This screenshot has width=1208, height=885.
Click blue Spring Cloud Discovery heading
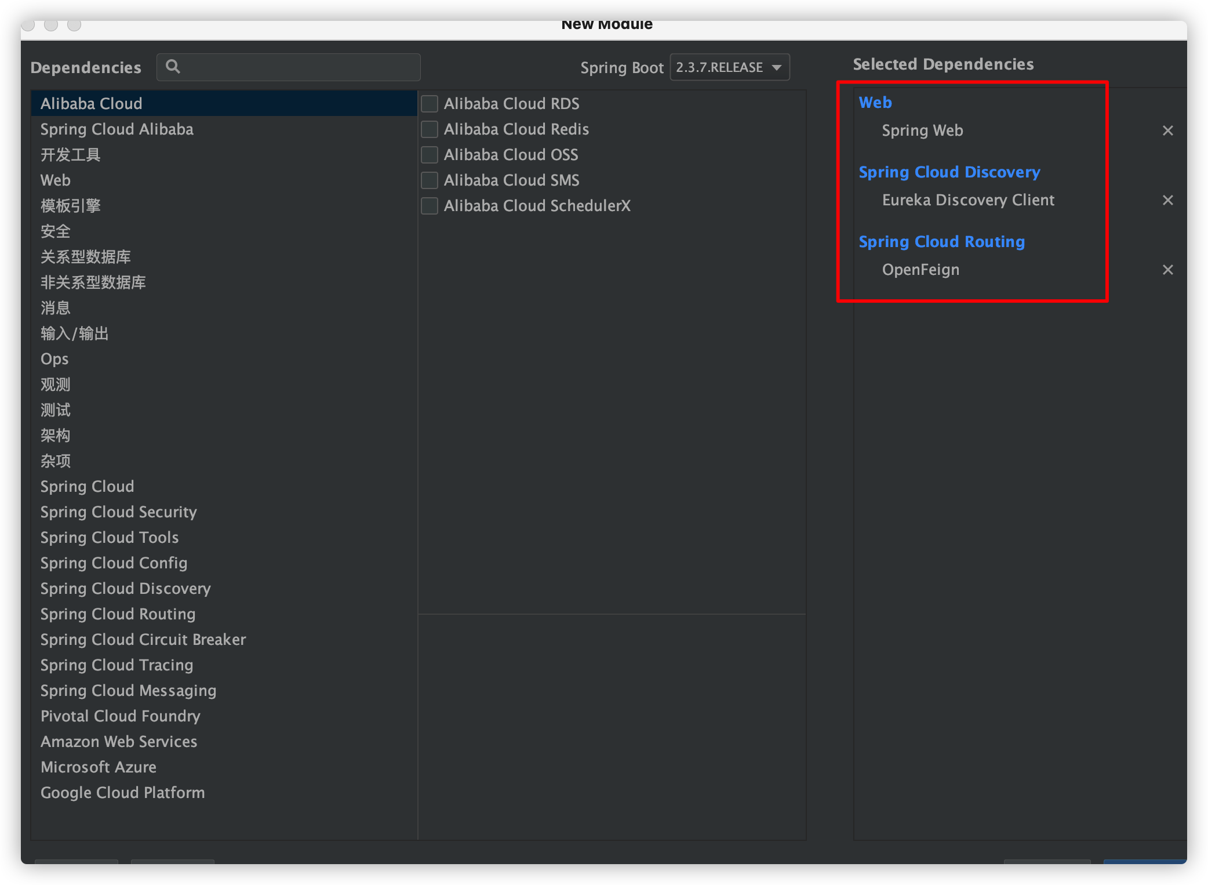tap(949, 173)
